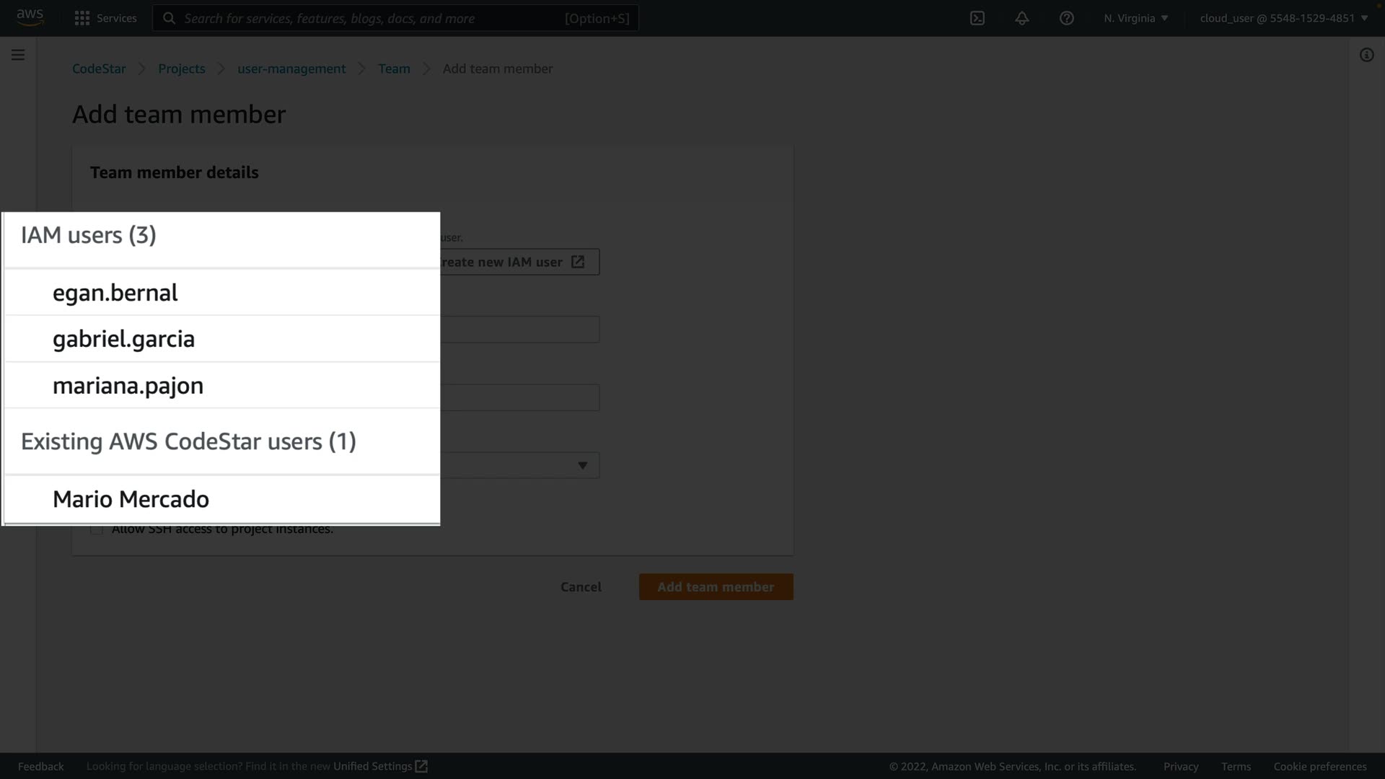Select mariana.pajon from IAM users

[128, 386]
